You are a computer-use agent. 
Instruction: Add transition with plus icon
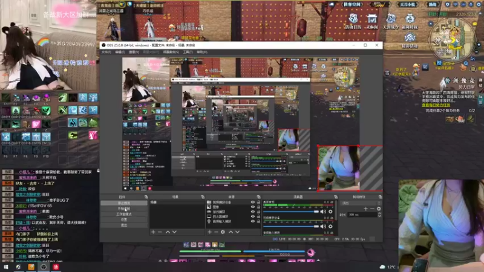(x=365, y=209)
